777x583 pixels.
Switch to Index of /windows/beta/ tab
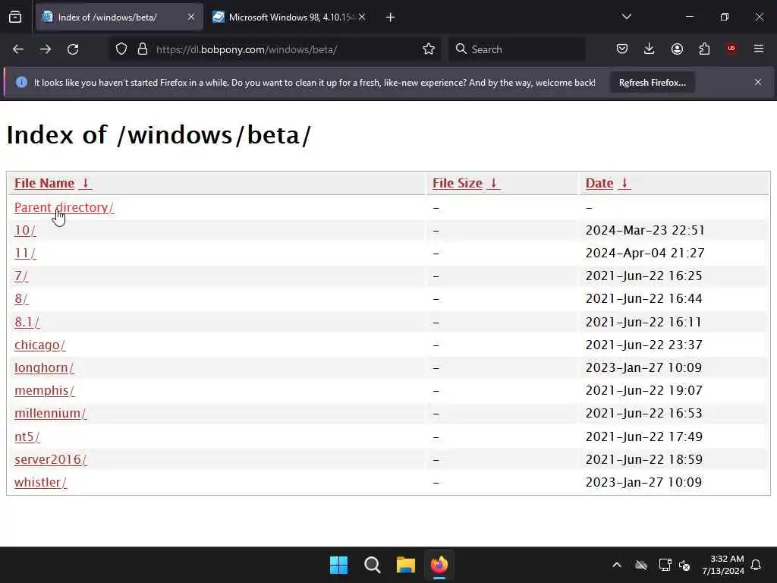pos(119,17)
